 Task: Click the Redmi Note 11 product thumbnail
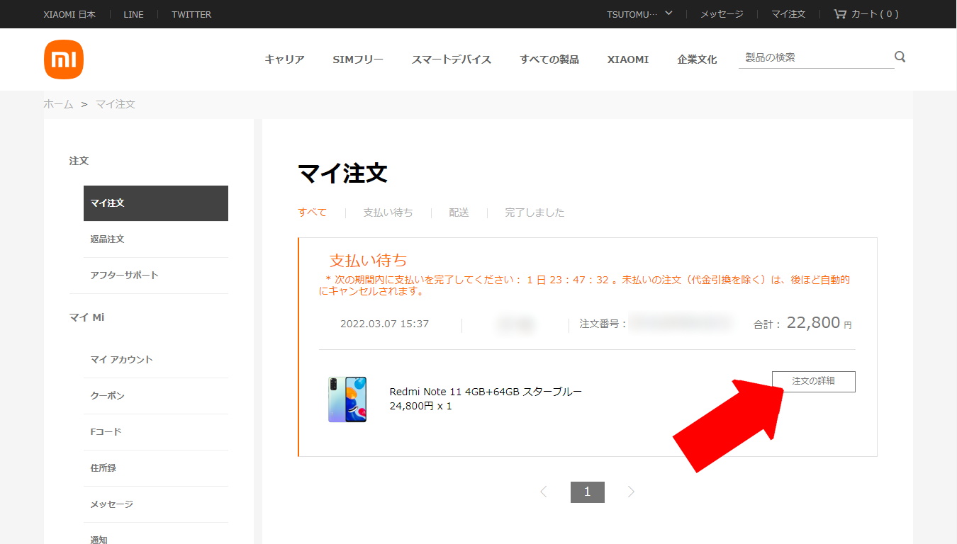(x=347, y=399)
